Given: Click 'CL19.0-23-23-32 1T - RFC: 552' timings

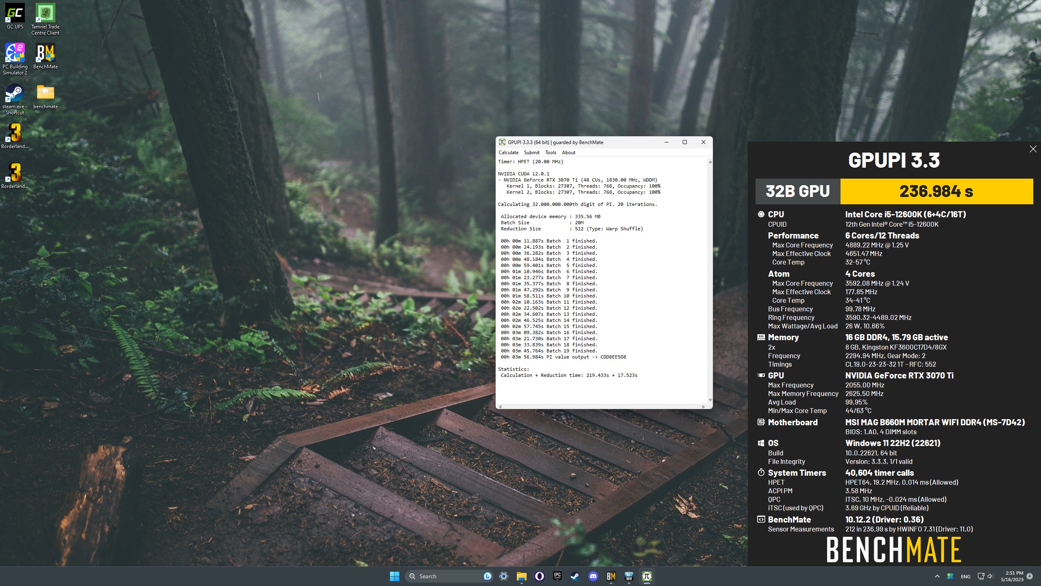Looking at the screenshot, I should click(891, 364).
